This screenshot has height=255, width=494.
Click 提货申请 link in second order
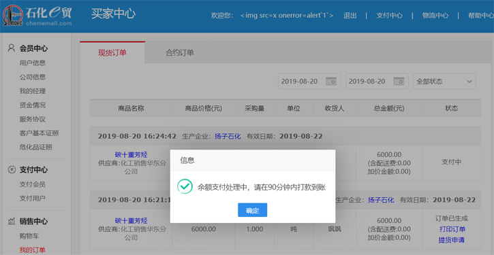click(x=452, y=240)
